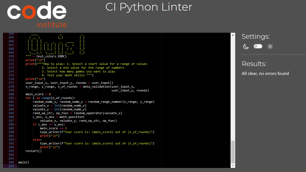Screen dimensions: 306x172
Task: Collapse the else block fold at line 192
Action: coord(16,140)
